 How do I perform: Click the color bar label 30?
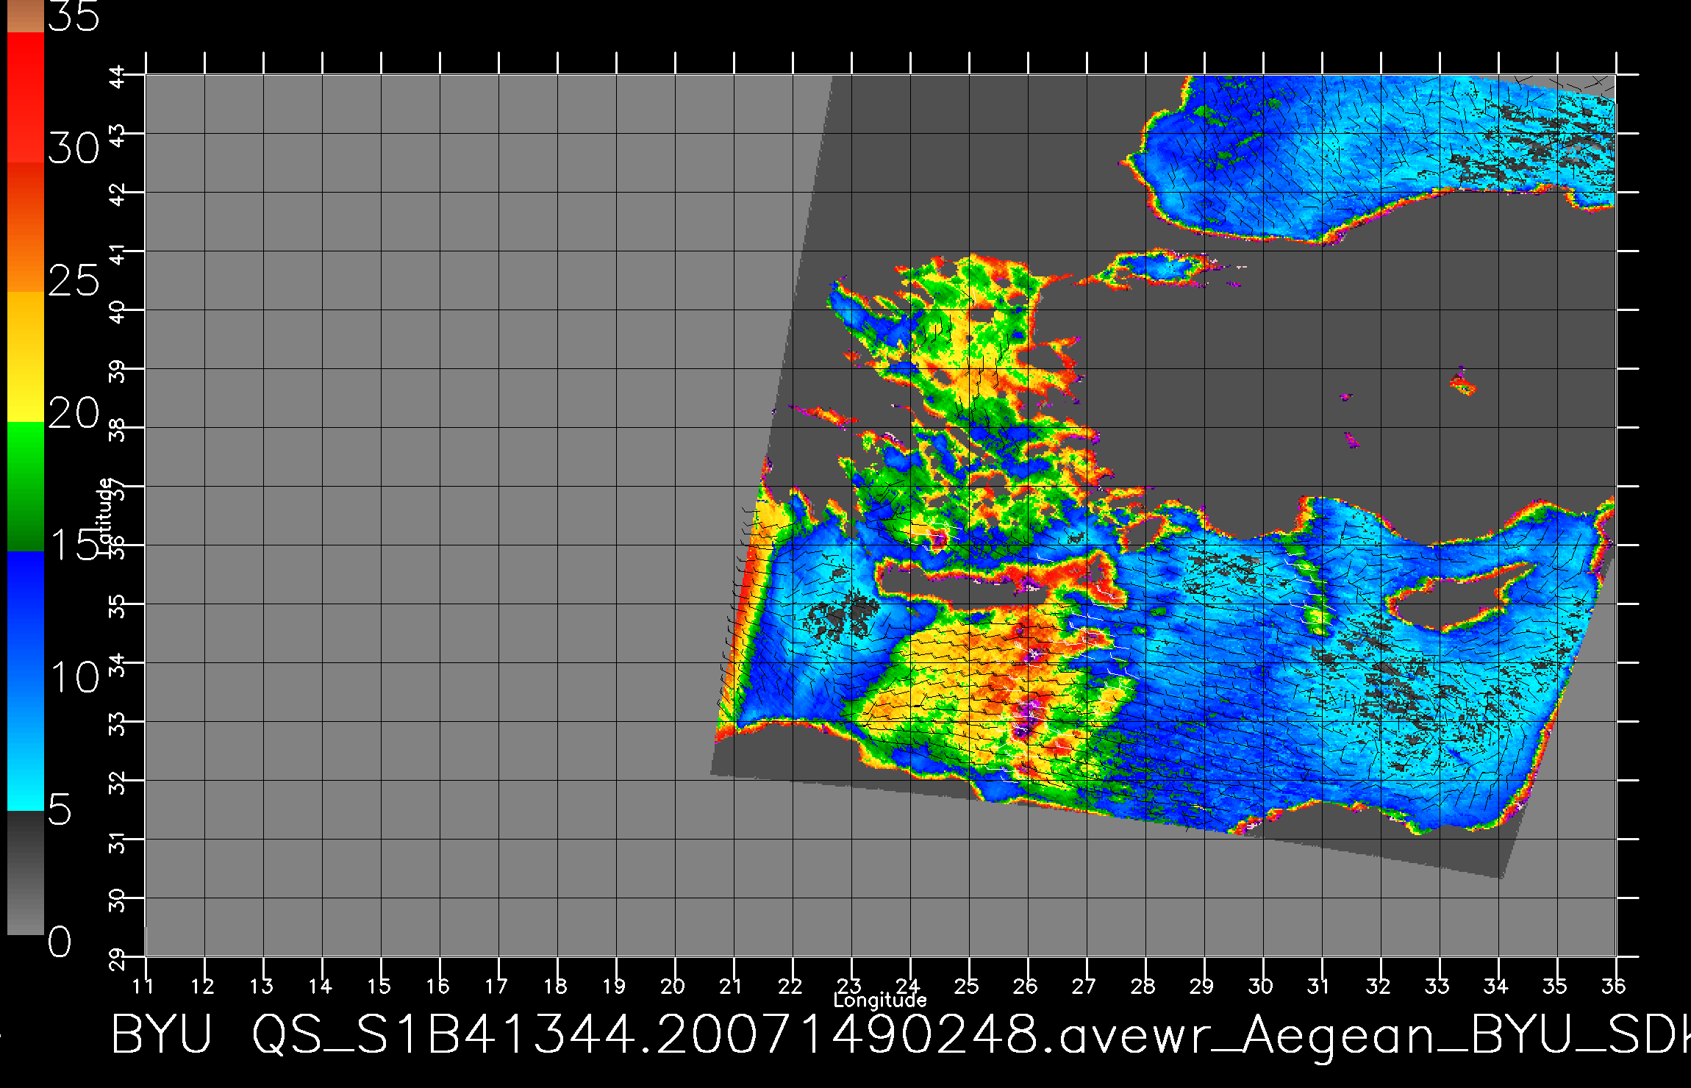click(x=74, y=149)
